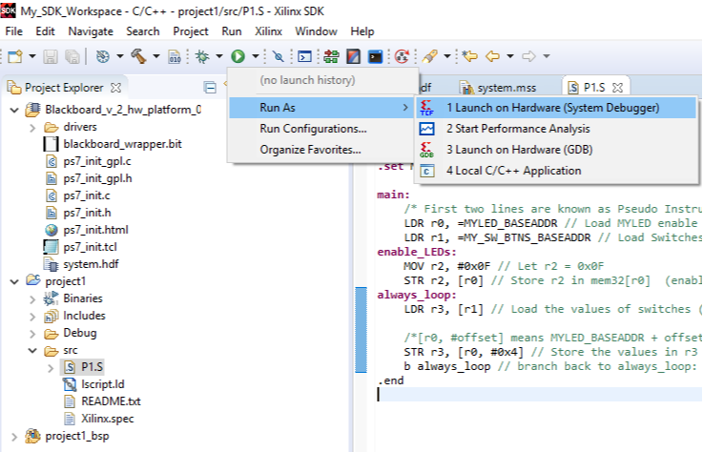This screenshot has width=703, height=452.
Task: Click the black XSCT console icon
Action: 375,56
